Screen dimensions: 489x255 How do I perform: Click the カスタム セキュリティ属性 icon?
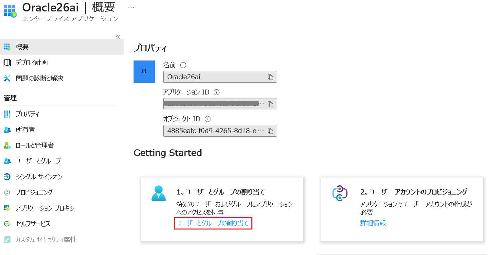[7, 240]
